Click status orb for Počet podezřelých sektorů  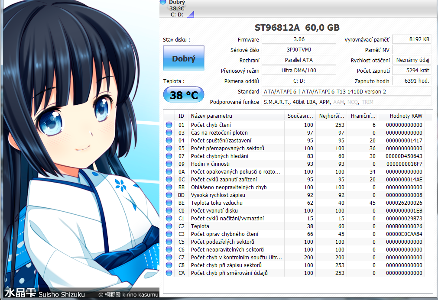coord(169,242)
